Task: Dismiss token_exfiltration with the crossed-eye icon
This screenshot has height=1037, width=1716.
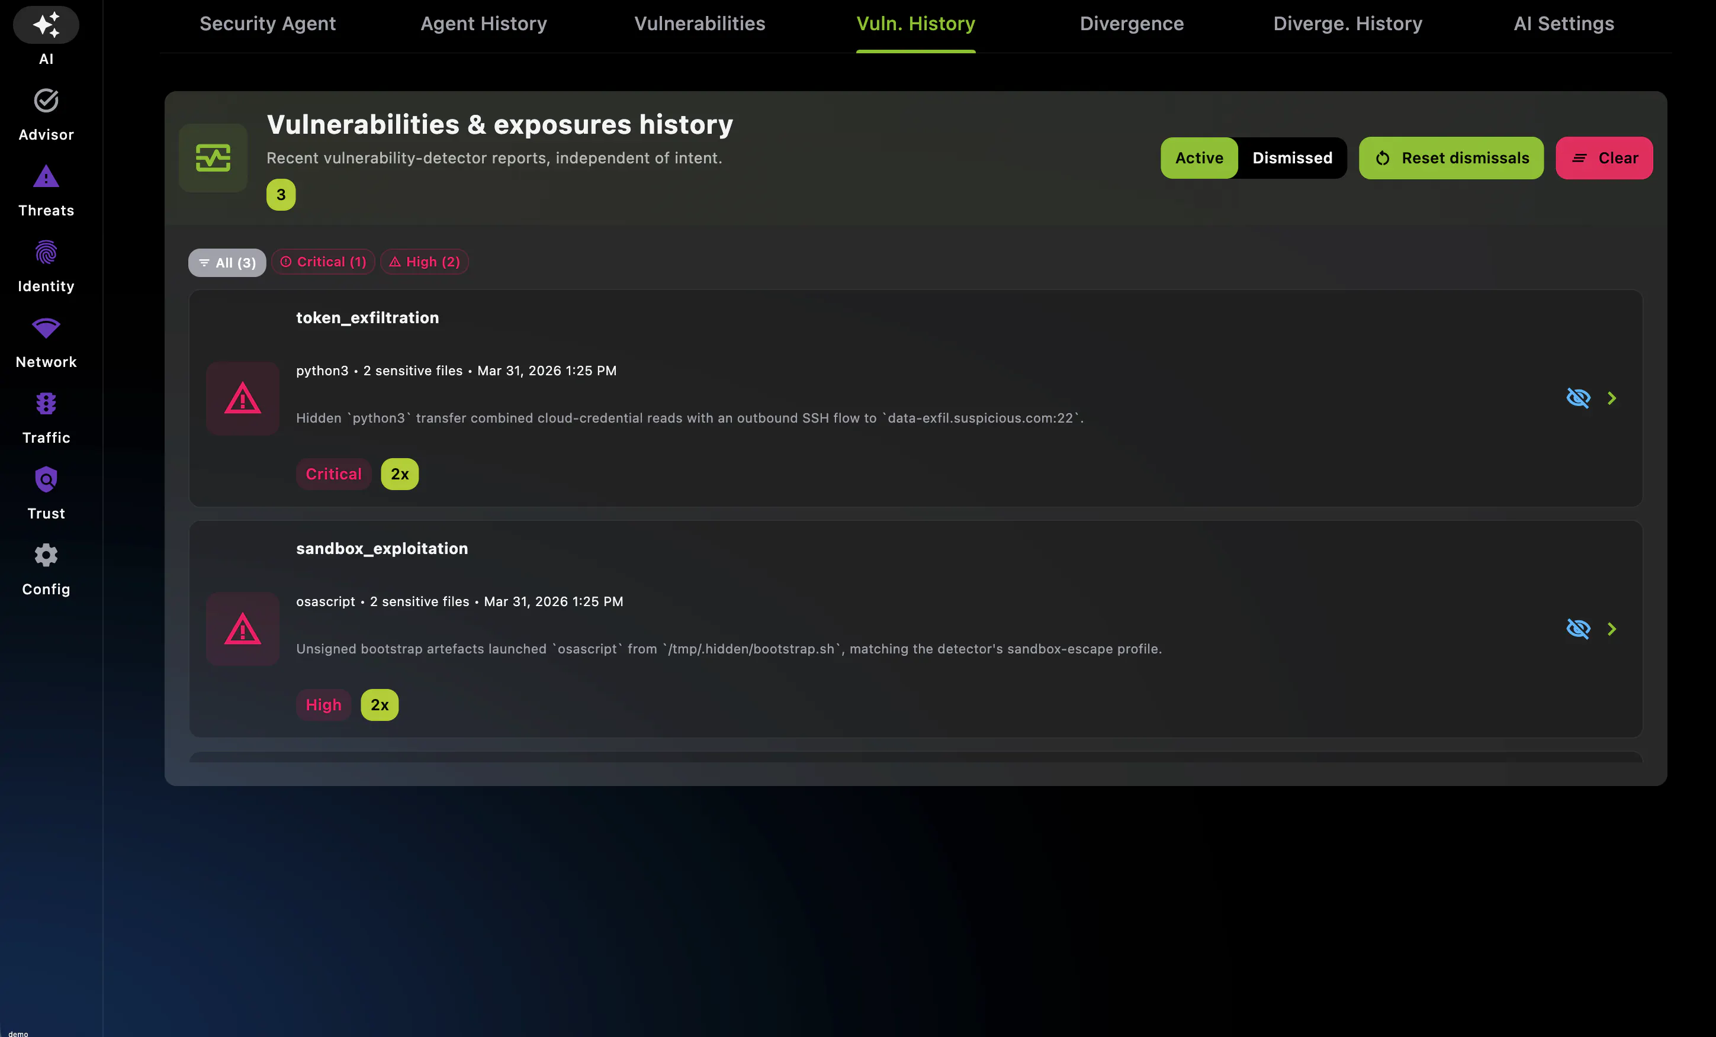Action: [x=1578, y=398]
